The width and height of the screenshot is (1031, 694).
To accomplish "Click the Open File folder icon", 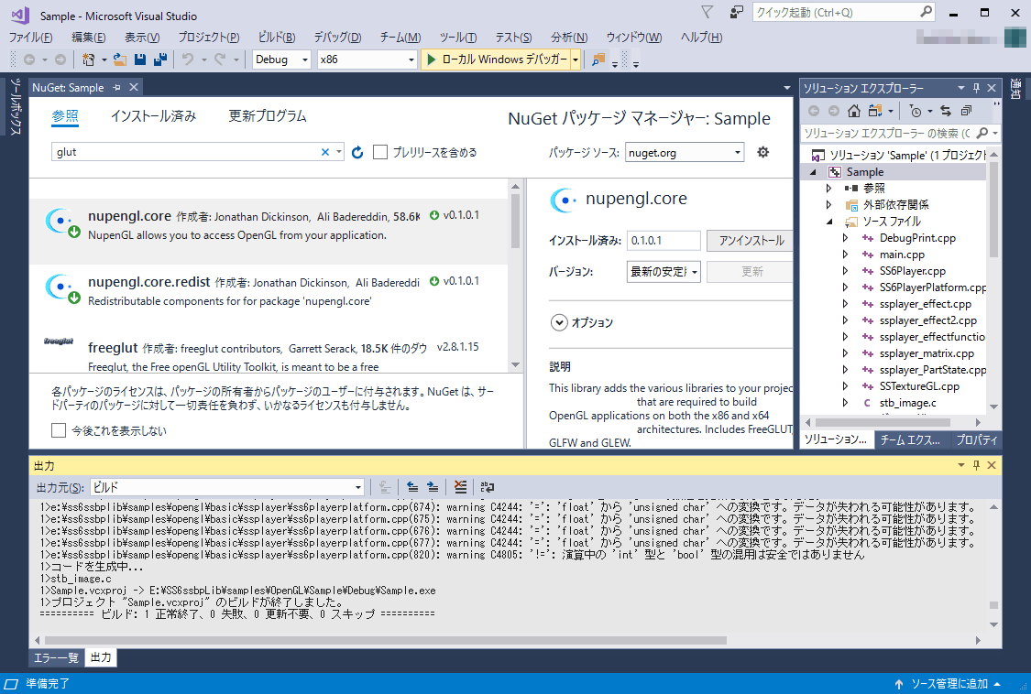I will click(120, 60).
